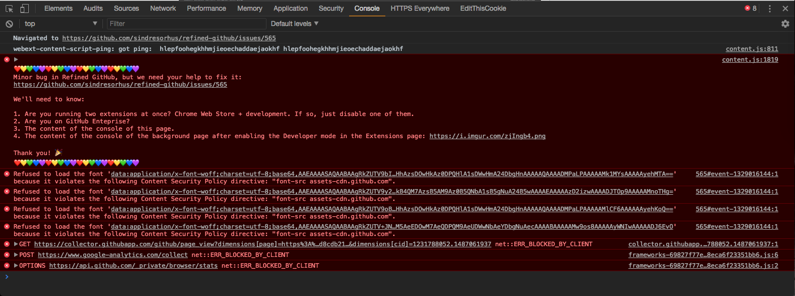Clear the console with the ban icon

[10, 24]
